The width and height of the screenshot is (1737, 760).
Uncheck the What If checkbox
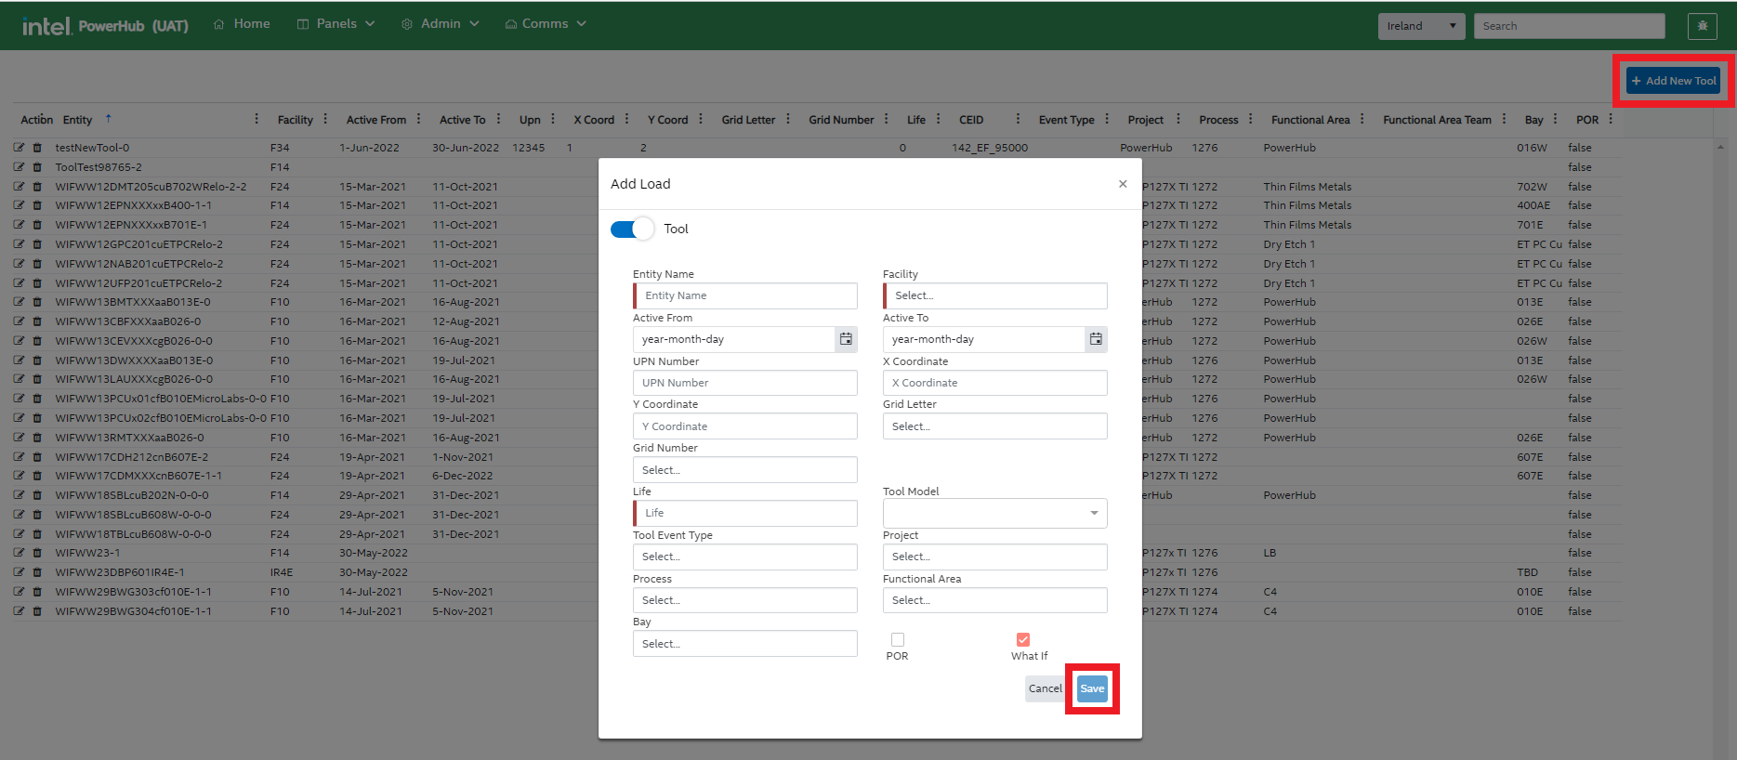1023,639
